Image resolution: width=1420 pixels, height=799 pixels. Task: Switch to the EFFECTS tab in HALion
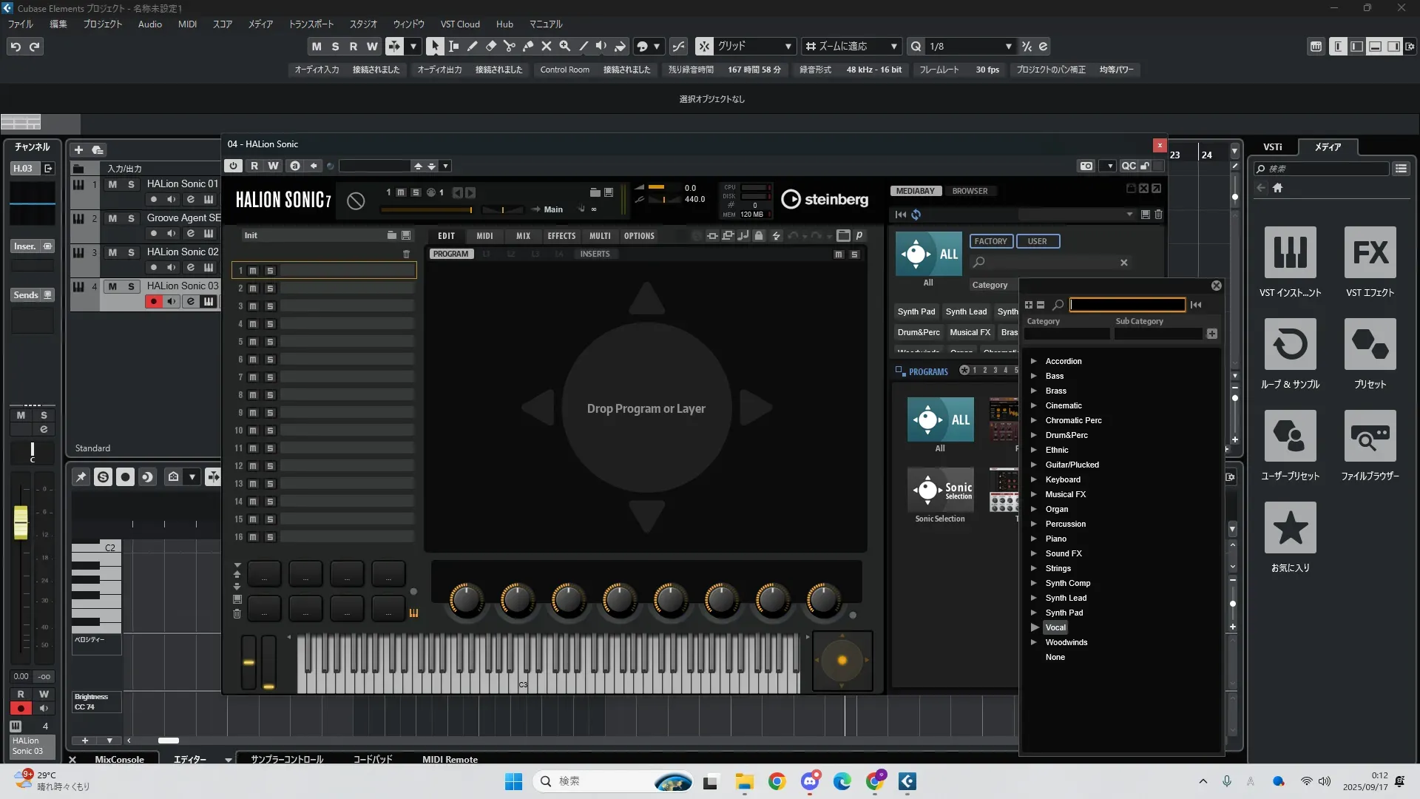click(561, 236)
